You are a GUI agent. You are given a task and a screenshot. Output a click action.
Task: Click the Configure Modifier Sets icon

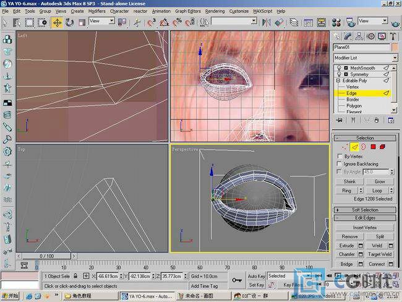(x=391, y=120)
